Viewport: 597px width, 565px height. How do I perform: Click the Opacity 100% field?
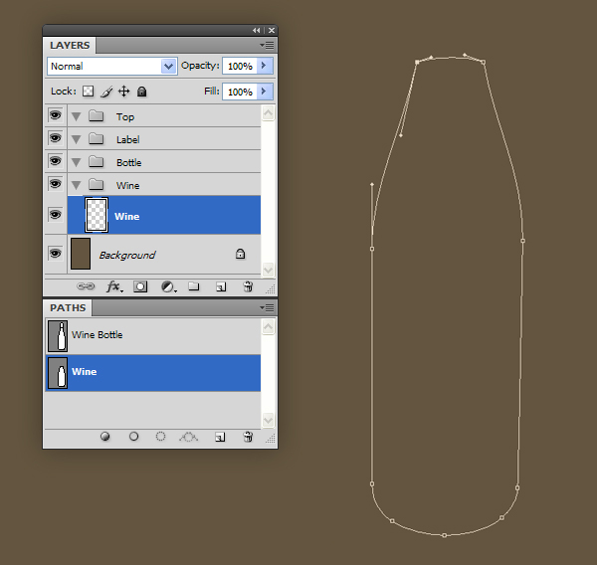point(240,66)
